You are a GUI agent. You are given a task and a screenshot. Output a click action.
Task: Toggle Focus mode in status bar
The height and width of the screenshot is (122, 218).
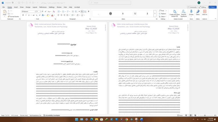pos(180,115)
